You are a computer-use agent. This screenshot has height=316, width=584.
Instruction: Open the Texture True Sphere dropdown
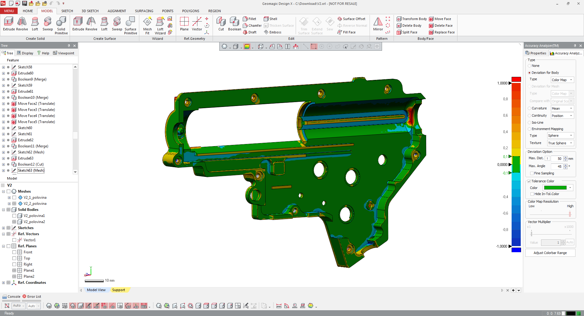[560, 143]
